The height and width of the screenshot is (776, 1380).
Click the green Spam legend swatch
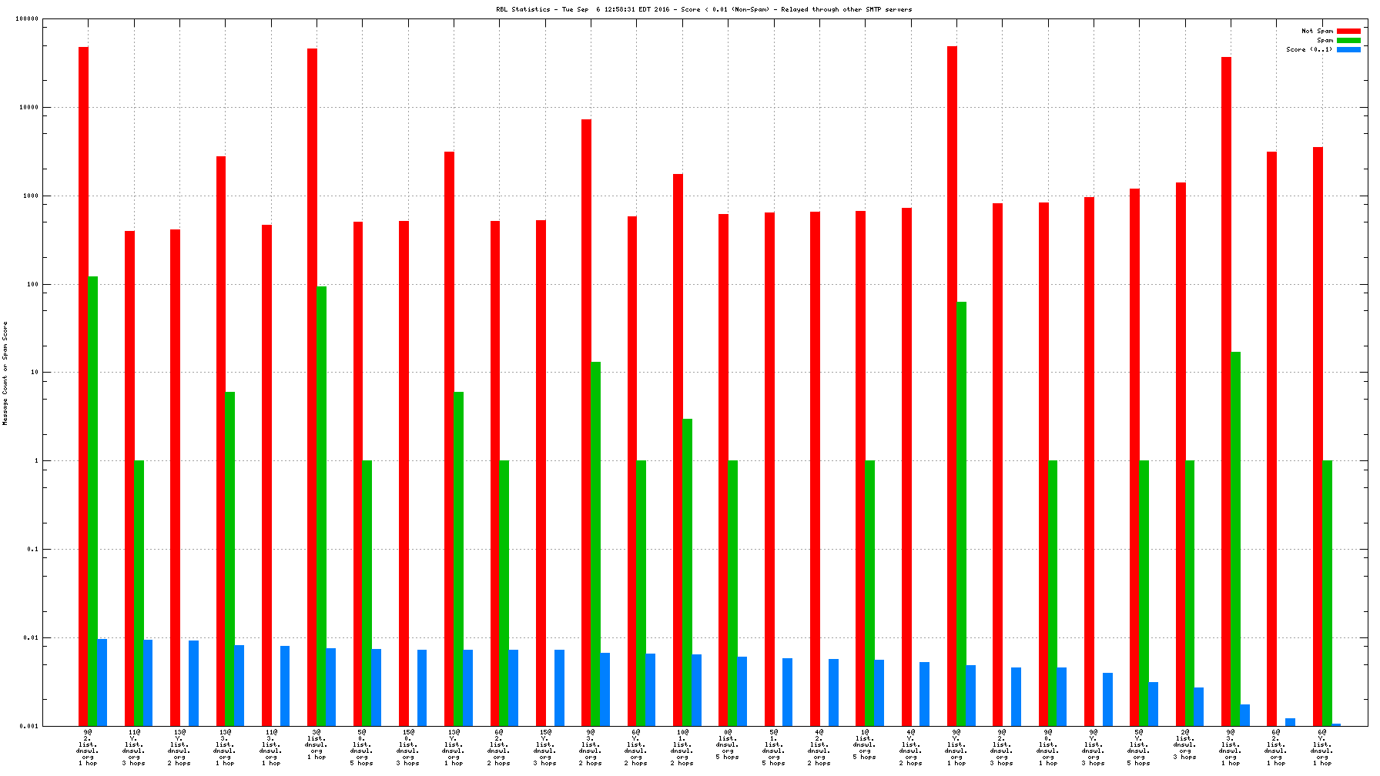1348,41
